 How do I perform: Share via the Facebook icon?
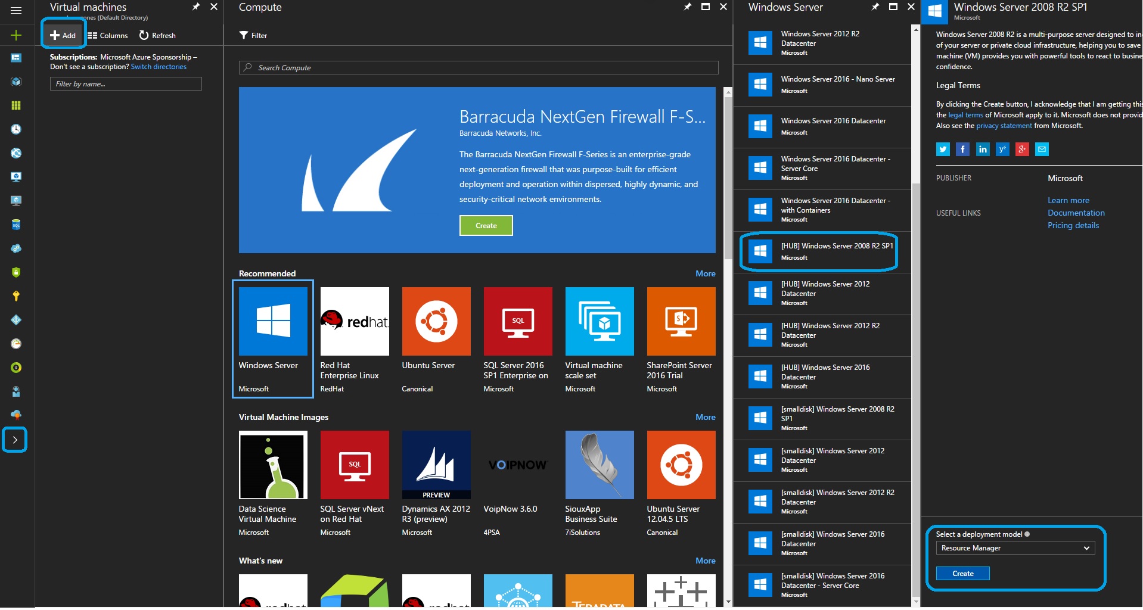point(962,149)
